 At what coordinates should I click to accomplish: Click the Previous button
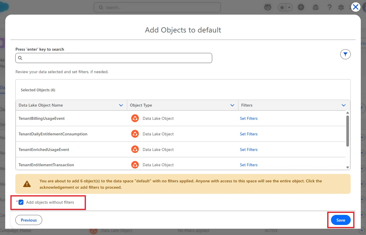pyautogui.click(x=29, y=220)
